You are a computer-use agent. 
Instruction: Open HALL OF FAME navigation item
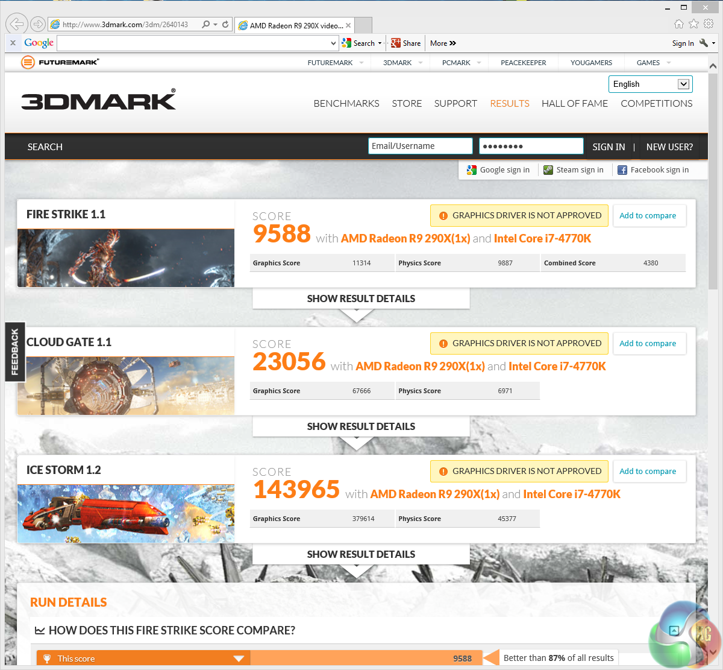pyautogui.click(x=575, y=104)
